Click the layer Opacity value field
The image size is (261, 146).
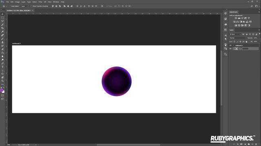point(256,38)
